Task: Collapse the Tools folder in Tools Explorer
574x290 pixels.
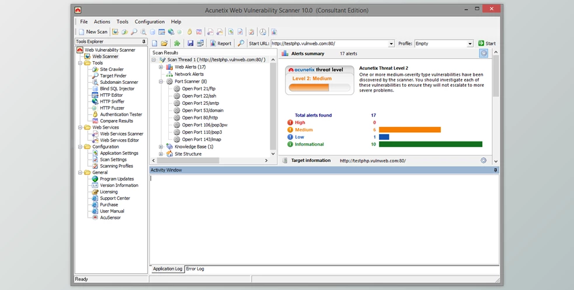Action: (81, 63)
